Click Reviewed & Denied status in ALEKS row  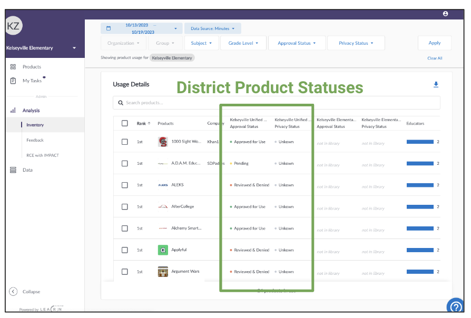(x=251, y=185)
